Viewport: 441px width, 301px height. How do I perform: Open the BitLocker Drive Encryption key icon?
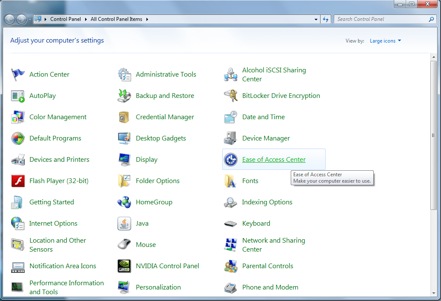[231, 96]
